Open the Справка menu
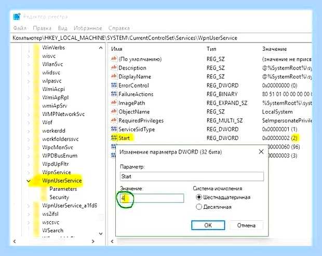The height and width of the screenshot is (256, 322). [x=119, y=28]
